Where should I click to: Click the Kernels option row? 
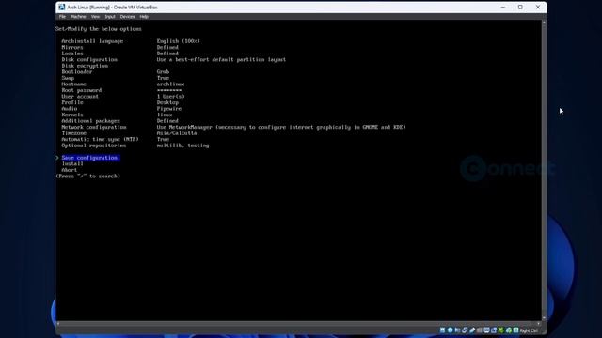pyautogui.click(x=117, y=115)
